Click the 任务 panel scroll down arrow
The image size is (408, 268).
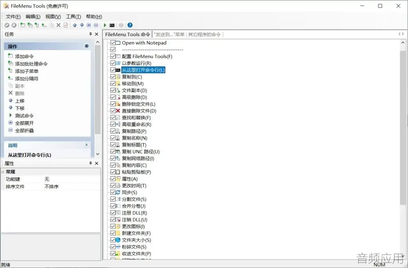click(98, 154)
